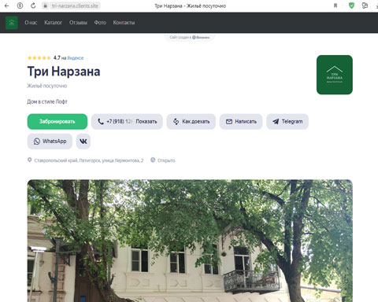This screenshot has height=302, width=378.
Task: Reload the page with refresh icon
Action: pos(33,6)
